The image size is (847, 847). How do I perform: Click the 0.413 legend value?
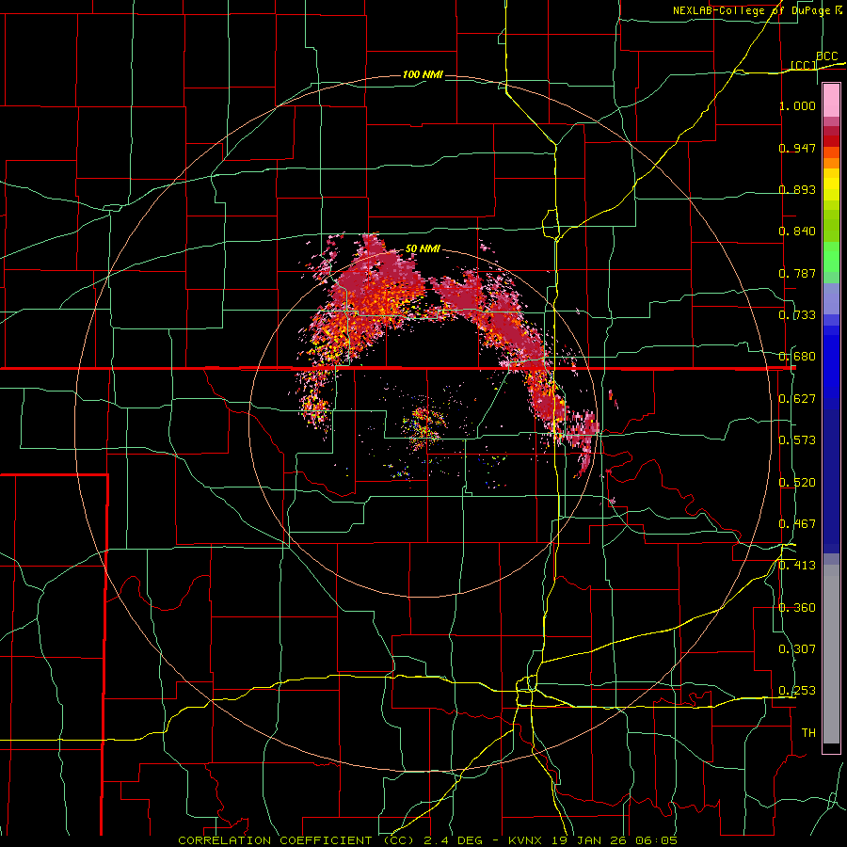(797, 566)
